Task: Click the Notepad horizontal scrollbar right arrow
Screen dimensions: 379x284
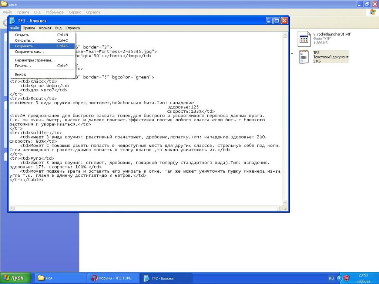Action: (x=280, y=208)
